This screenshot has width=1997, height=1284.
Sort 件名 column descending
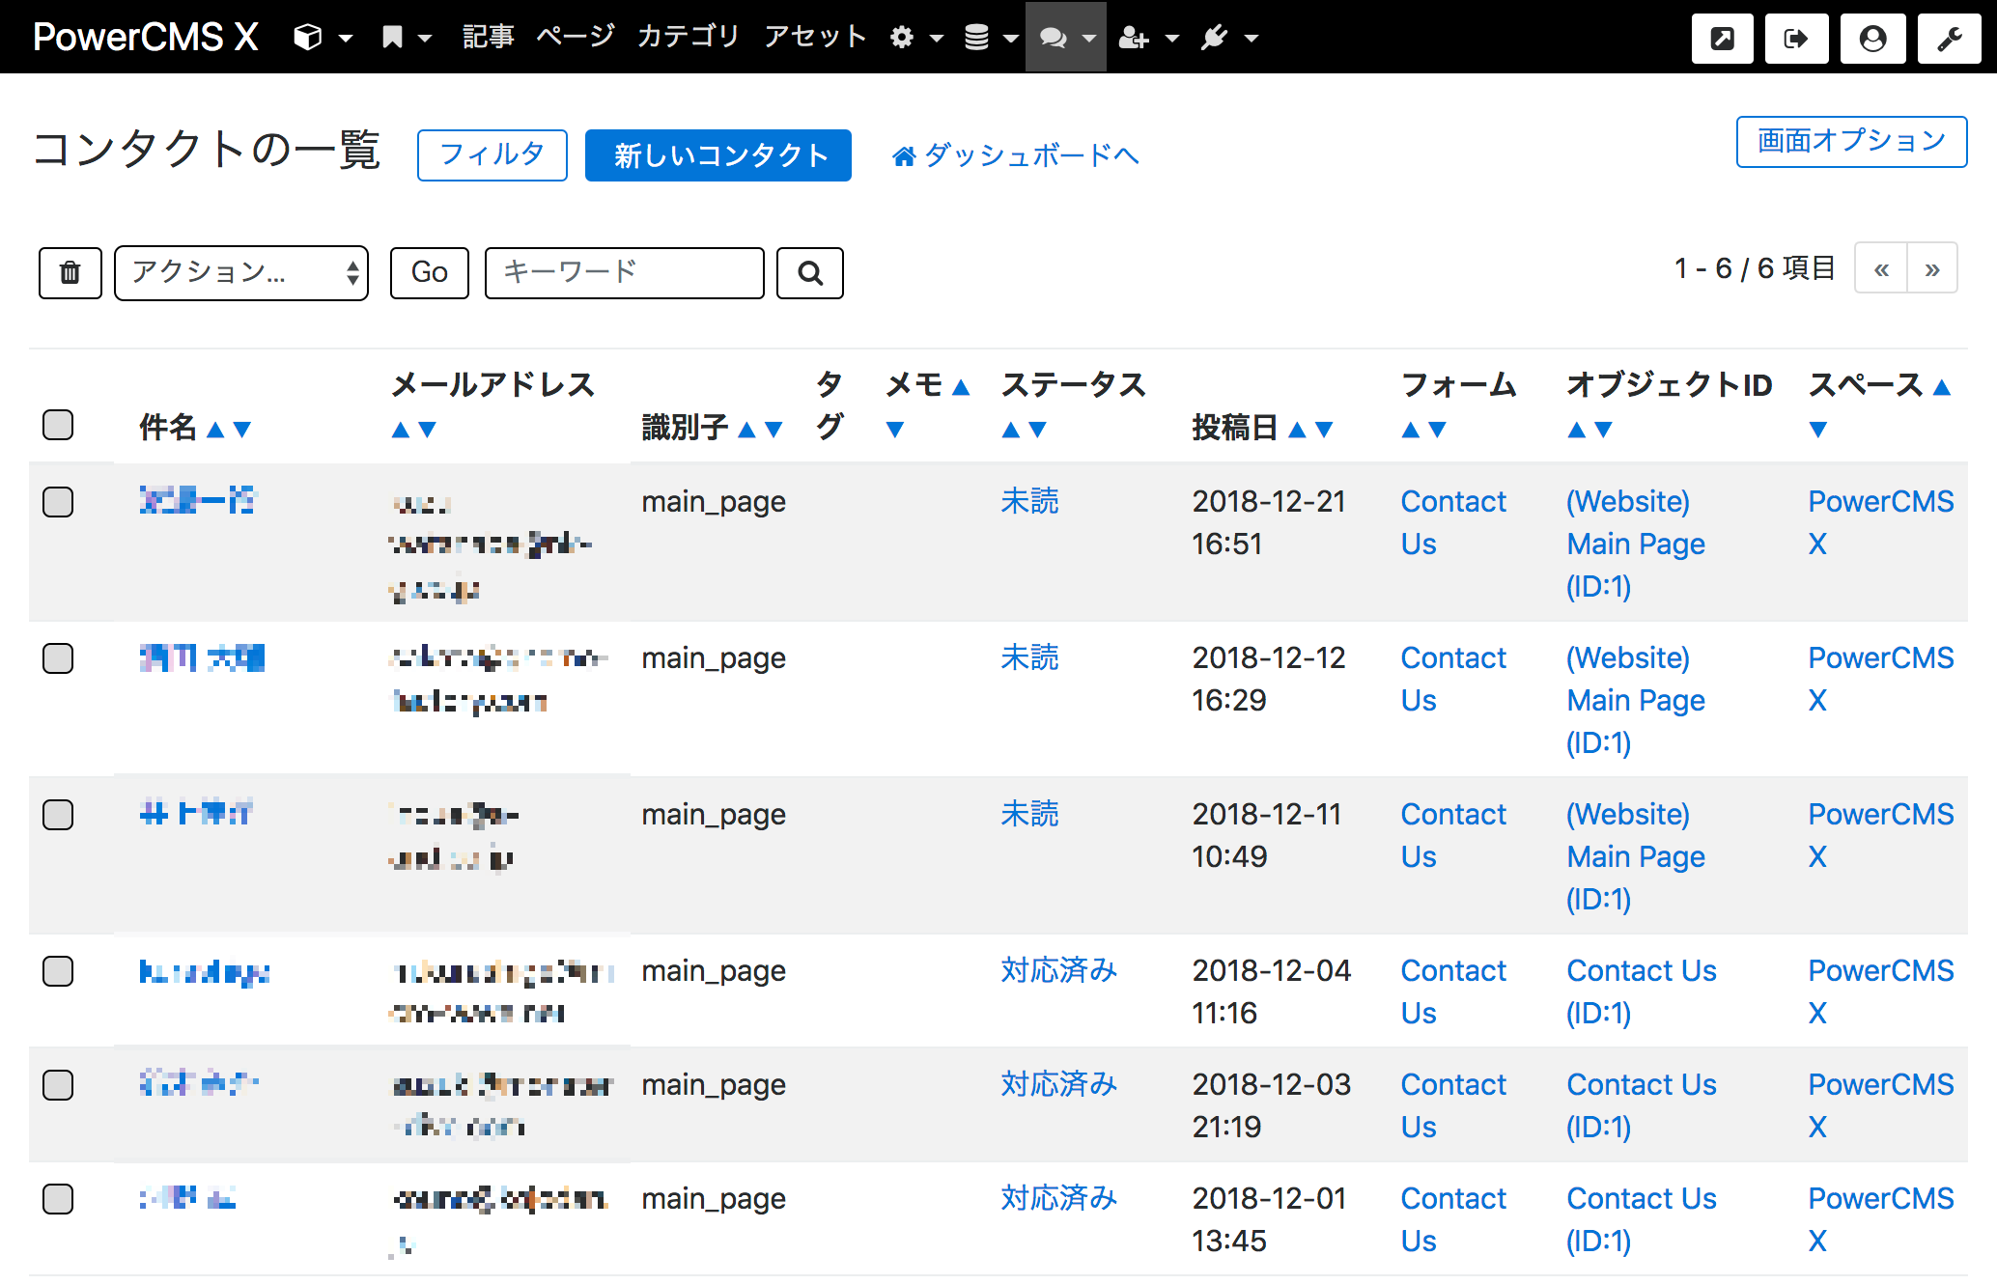(242, 430)
